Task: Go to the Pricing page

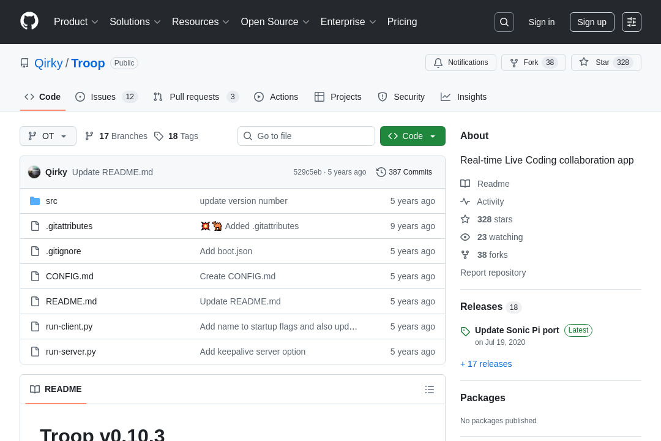Action: (x=402, y=22)
